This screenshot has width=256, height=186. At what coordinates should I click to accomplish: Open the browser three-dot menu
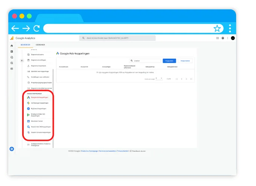click(x=230, y=28)
